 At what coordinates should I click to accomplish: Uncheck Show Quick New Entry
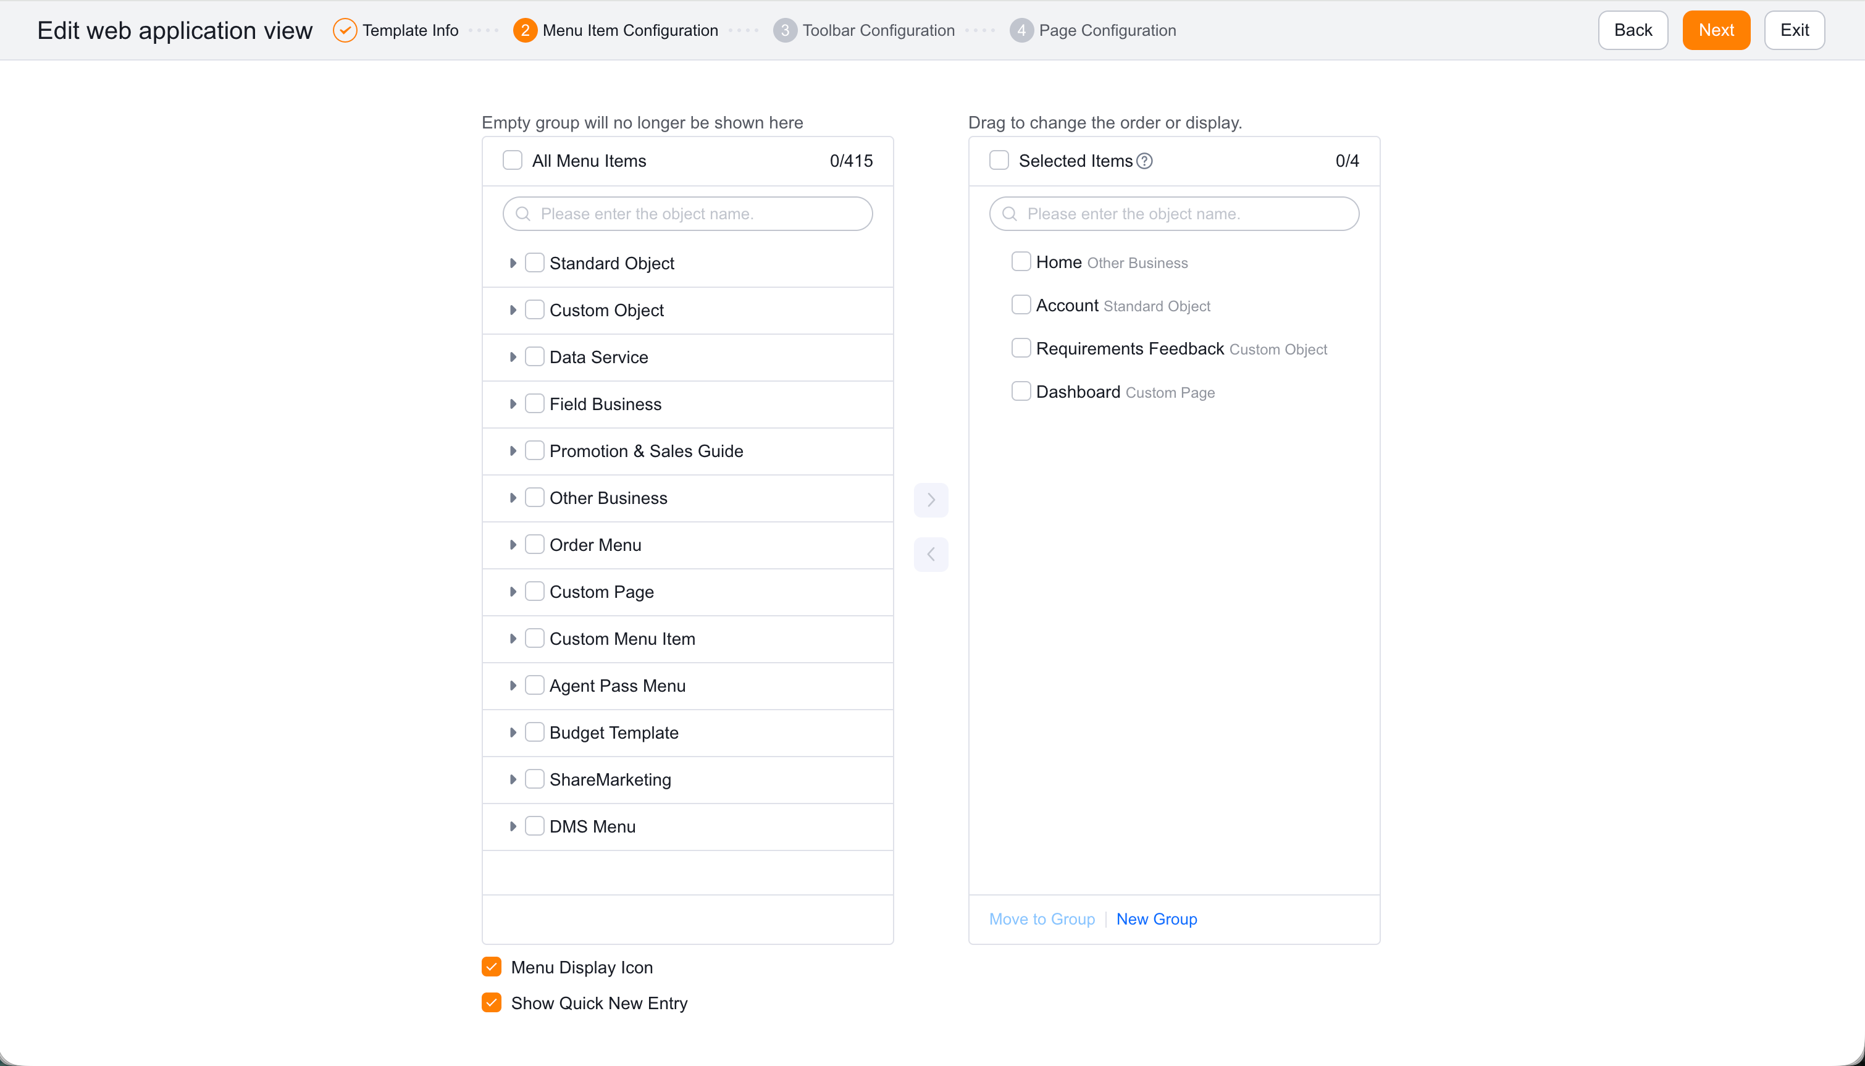pos(492,1002)
